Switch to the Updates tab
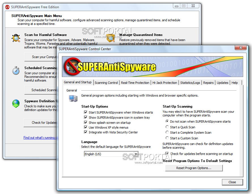The height and width of the screenshot is (194, 252). pyautogui.click(x=223, y=83)
